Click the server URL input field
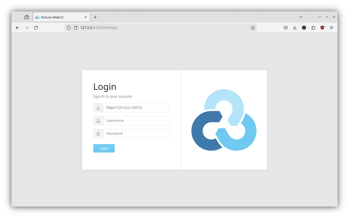The height and width of the screenshot is (218, 349). click(136, 108)
